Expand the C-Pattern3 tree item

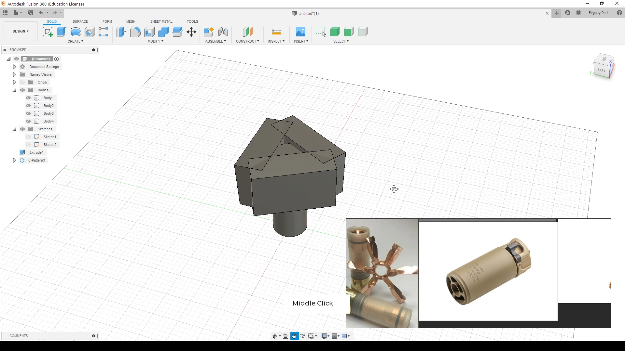(14, 160)
